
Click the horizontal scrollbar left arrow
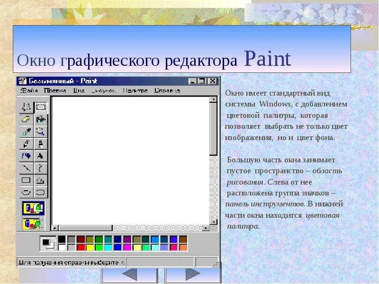point(54,228)
